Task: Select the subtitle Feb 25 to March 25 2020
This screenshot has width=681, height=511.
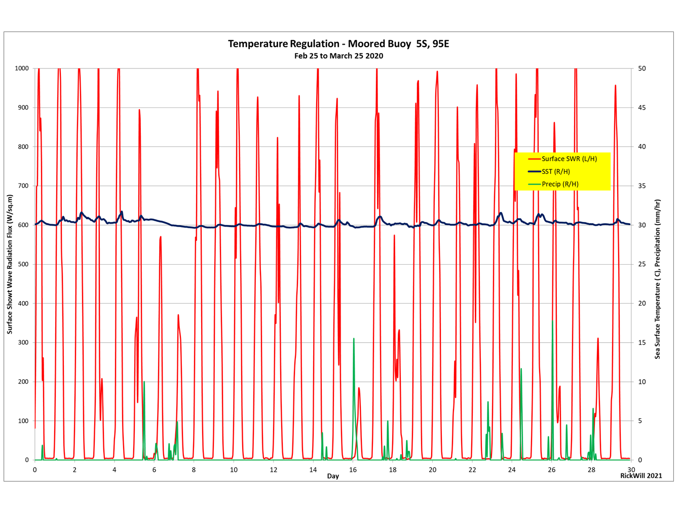Action: click(338, 56)
